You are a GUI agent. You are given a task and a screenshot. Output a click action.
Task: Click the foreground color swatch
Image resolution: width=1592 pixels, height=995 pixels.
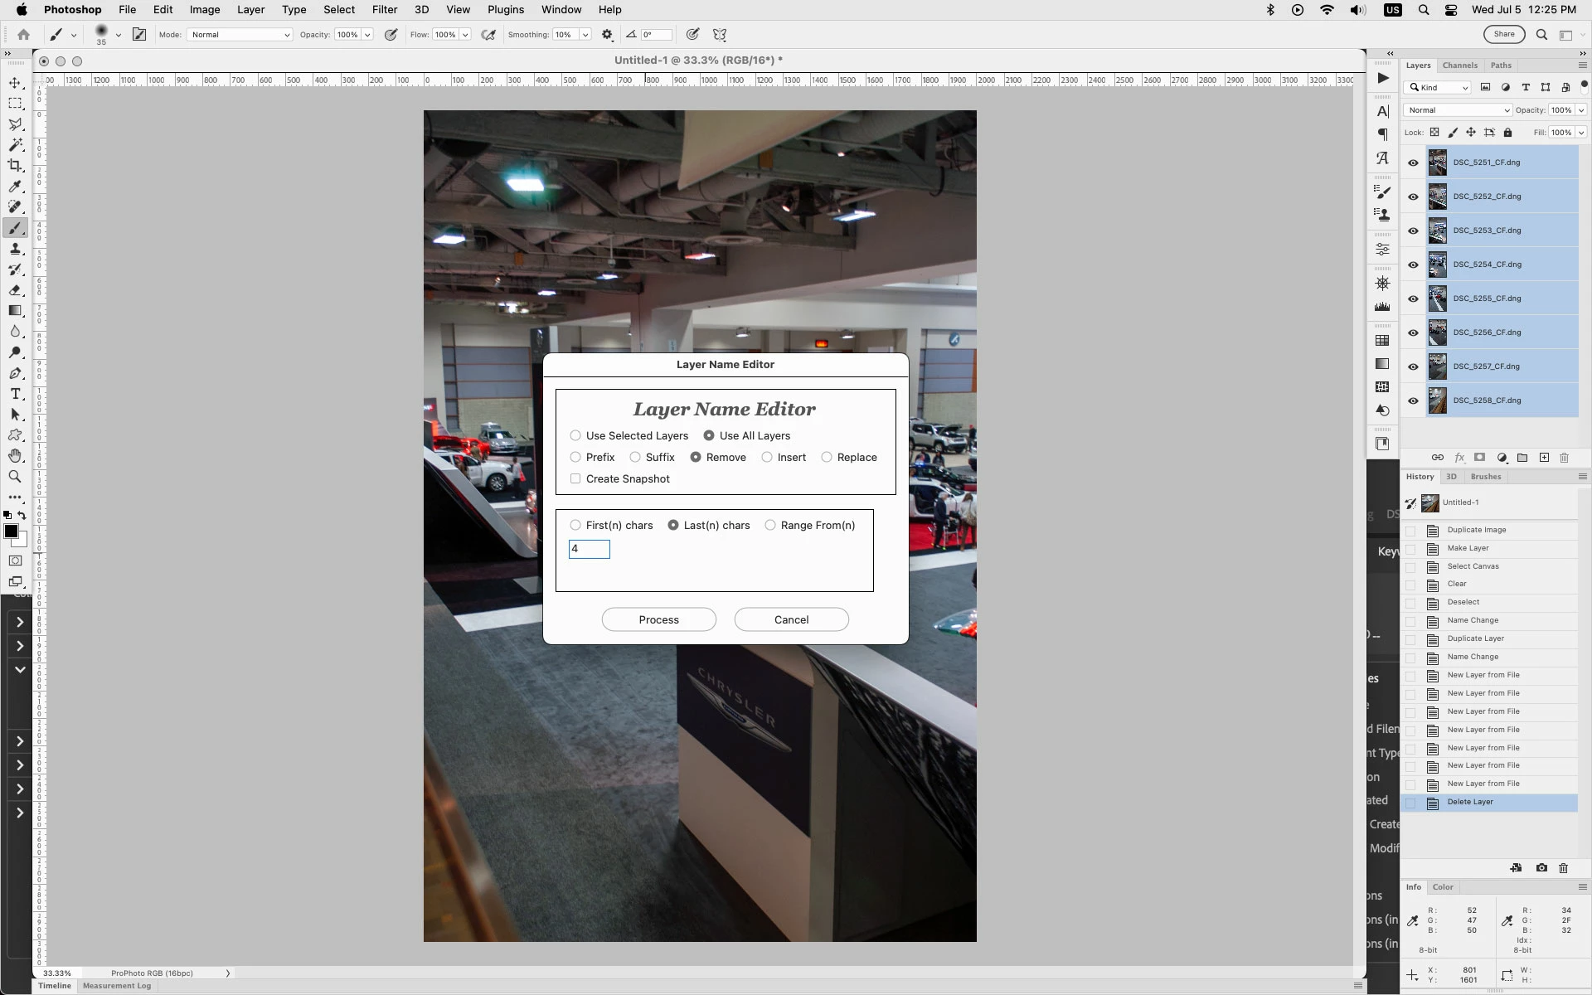(11, 532)
